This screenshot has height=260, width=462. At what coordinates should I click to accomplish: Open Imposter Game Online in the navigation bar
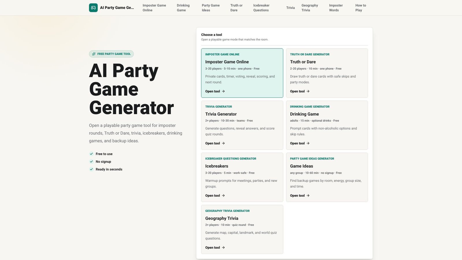pyautogui.click(x=154, y=8)
